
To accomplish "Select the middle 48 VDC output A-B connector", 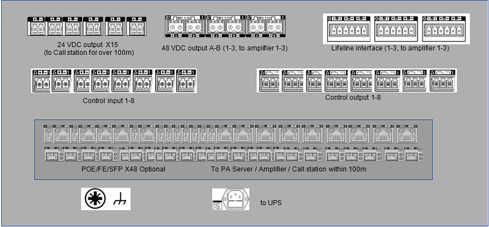I will pyautogui.click(x=226, y=26).
